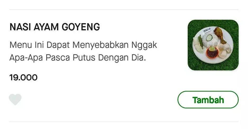Open the Nasi Ayam Goyeng food photo
Image resolution: width=248 pixels, height=129 pixels.
213,45
